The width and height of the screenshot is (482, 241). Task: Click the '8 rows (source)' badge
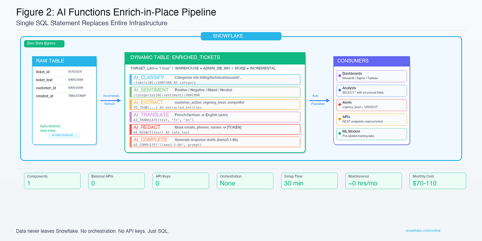[64, 135]
